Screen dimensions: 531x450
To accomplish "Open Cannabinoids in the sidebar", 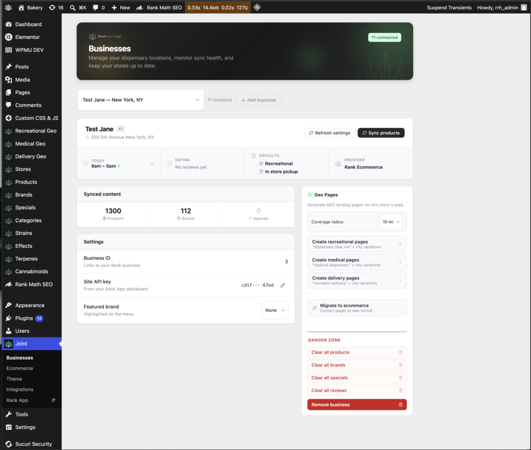I will click(x=32, y=272).
